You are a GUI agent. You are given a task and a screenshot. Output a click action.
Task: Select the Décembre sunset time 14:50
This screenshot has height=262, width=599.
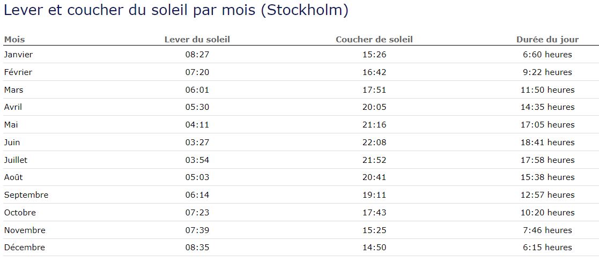point(374,248)
